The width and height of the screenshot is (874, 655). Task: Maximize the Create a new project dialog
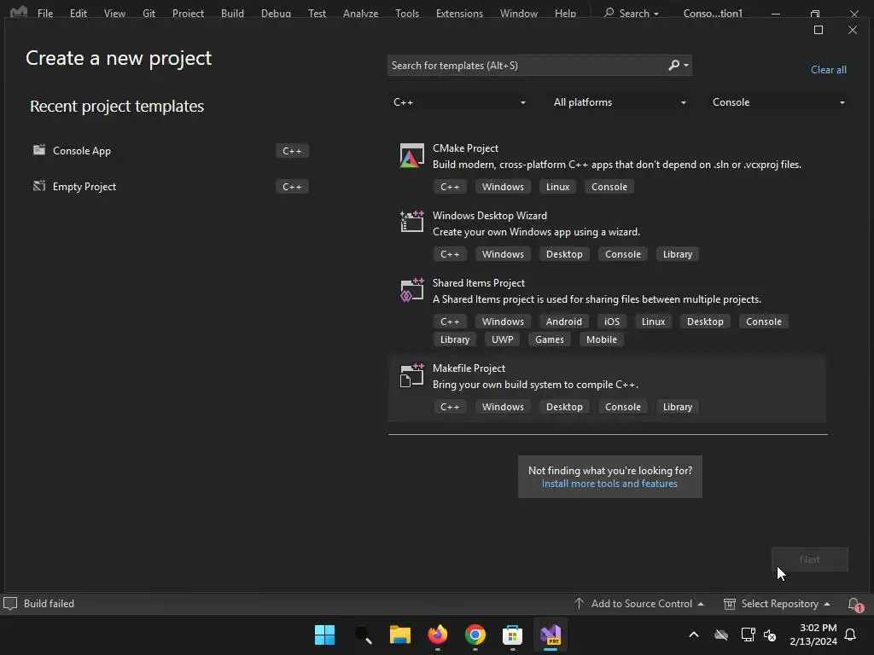819,30
